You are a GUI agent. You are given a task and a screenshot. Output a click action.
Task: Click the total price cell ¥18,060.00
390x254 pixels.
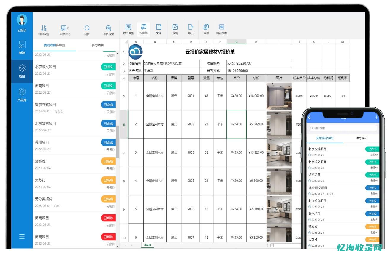click(x=256, y=96)
